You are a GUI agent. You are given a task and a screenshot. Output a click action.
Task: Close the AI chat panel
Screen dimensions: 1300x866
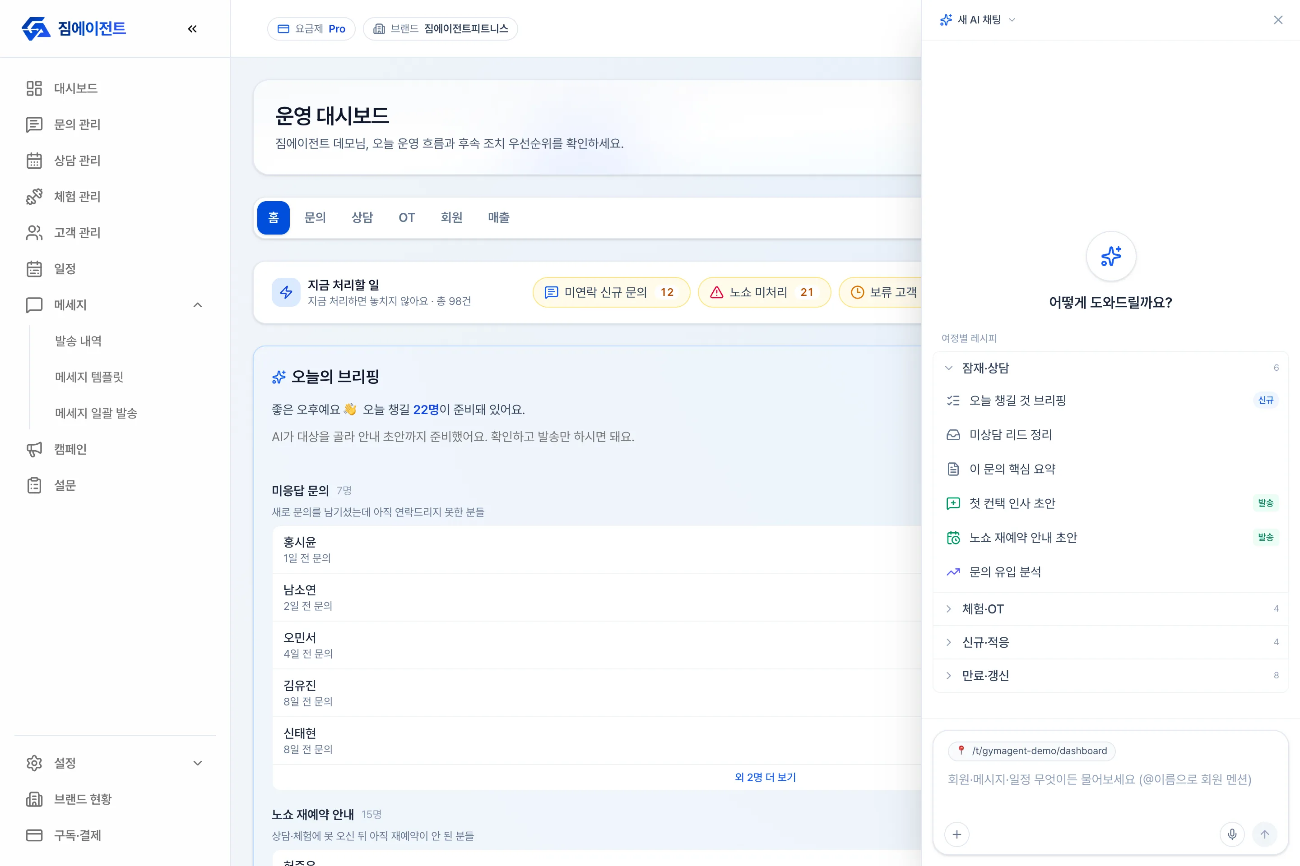tap(1278, 20)
